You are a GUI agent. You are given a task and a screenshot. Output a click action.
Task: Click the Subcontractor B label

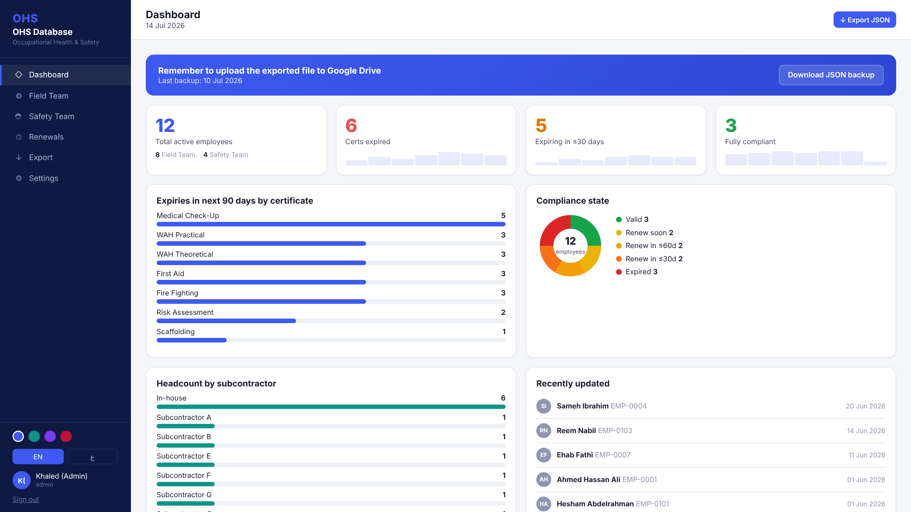click(x=184, y=437)
